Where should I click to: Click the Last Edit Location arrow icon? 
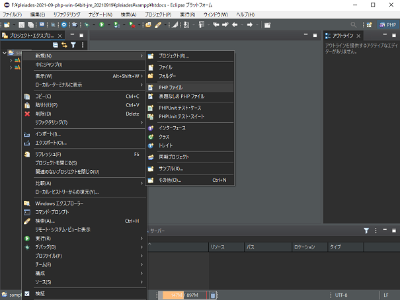(216, 24)
